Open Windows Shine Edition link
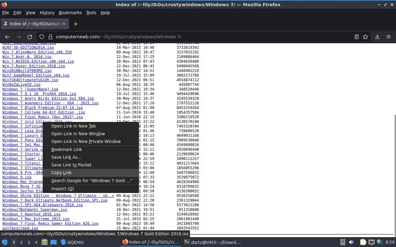Image resolution: width=396 pixels, height=247 pixels. click(x=58, y=196)
